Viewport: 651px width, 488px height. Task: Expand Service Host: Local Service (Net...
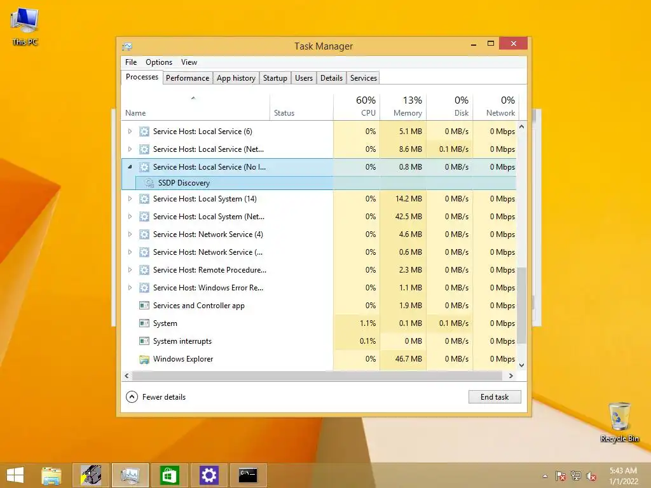(x=130, y=149)
